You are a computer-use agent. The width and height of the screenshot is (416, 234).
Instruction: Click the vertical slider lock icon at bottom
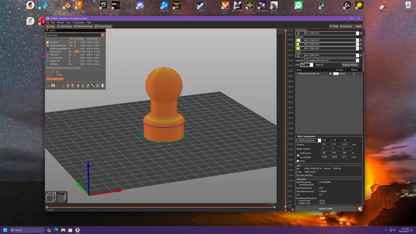pos(285,210)
